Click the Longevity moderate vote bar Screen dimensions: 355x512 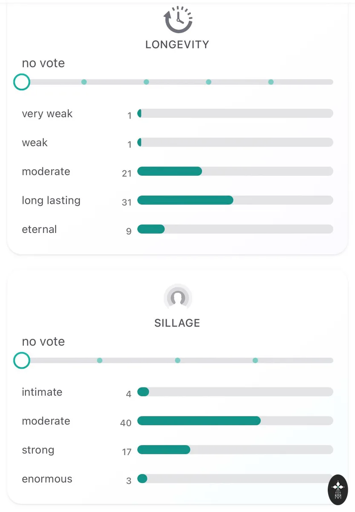tap(235, 172)
